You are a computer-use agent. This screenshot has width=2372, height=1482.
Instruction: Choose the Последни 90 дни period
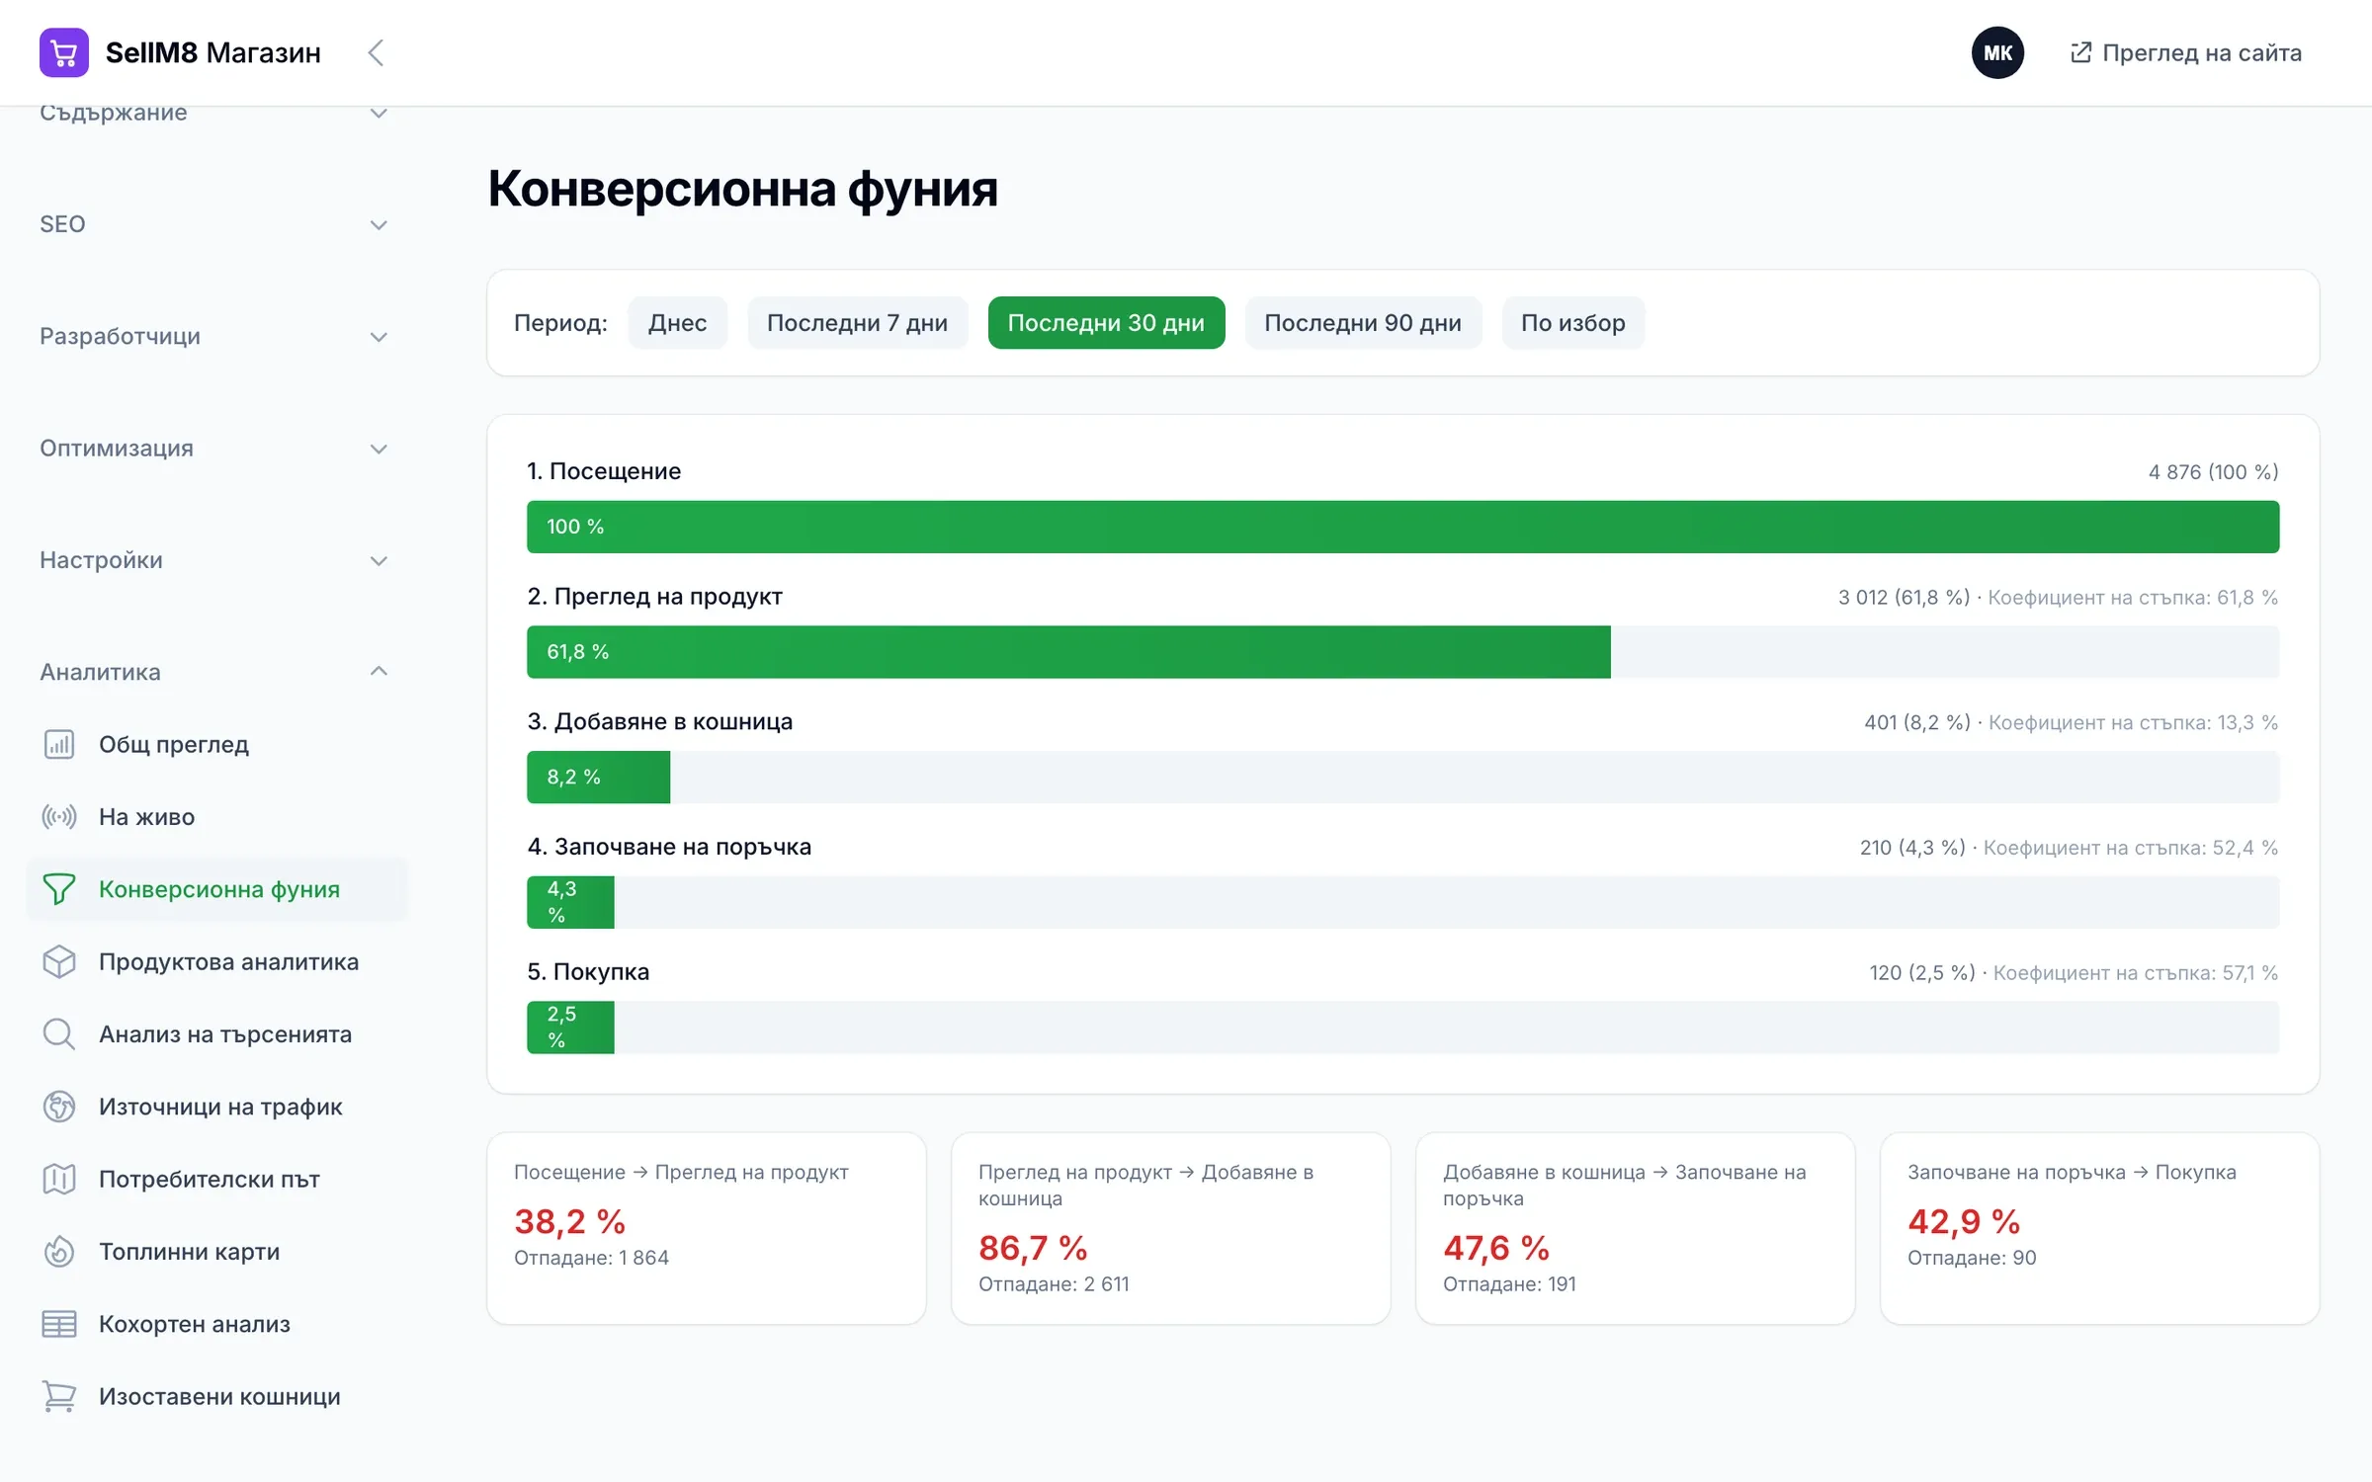[1363, 323]
